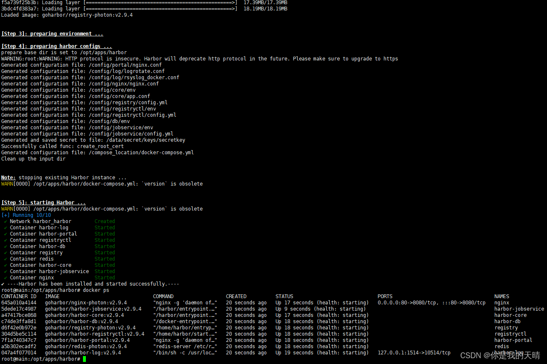The height and width of the screenshot is (364, 547).
Task: Click the "127.0.0.1:1514->10514/tcp" ports entry
Action: [x=414, y=353]
